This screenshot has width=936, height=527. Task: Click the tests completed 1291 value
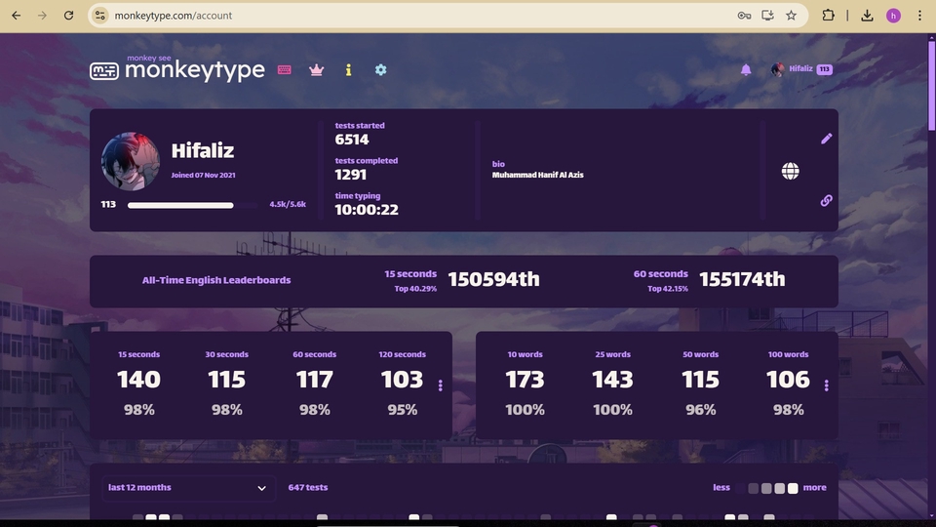click(x=350, y=175)
